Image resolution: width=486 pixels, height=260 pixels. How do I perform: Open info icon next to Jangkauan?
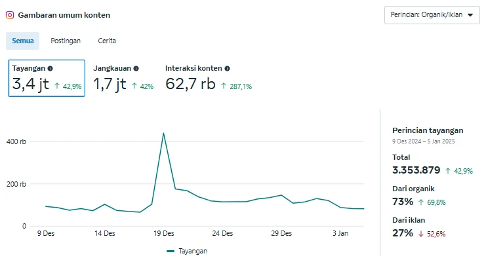tap(136, 68)
